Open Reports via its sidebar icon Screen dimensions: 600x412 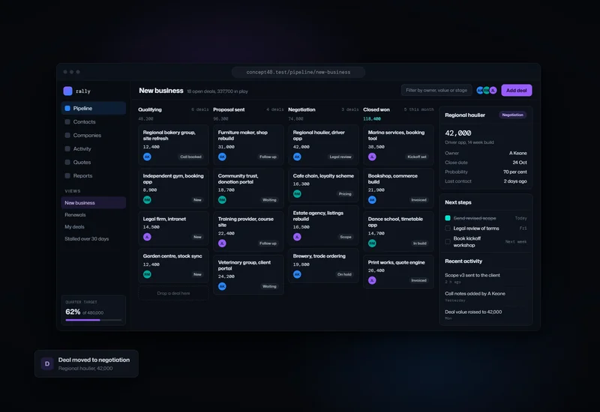coord(67,176)
